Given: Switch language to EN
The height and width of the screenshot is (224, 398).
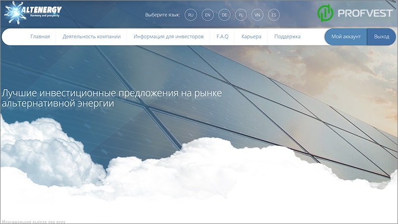Looking at the screenshot, I should click(x=208, y=15).
